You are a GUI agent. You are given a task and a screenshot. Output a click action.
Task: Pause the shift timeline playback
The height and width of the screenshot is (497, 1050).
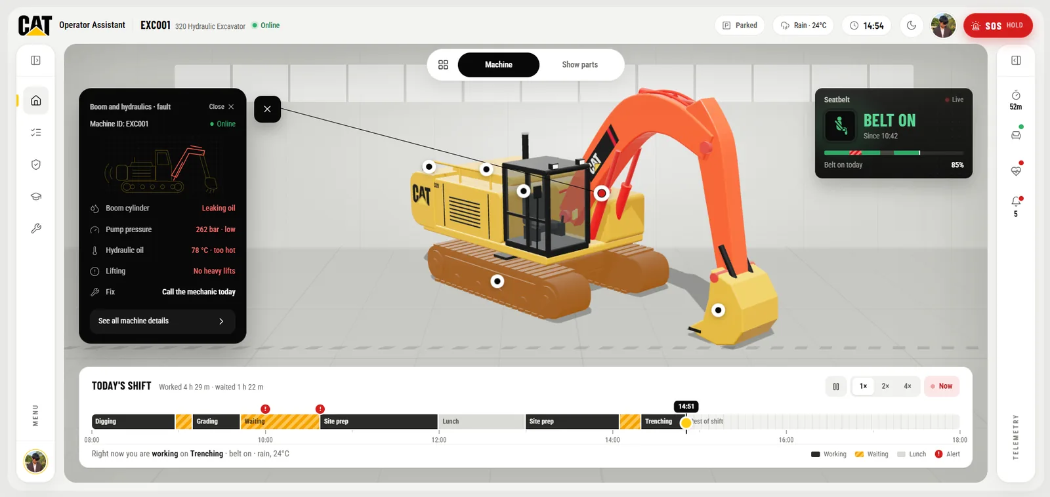tap(835, 386)
